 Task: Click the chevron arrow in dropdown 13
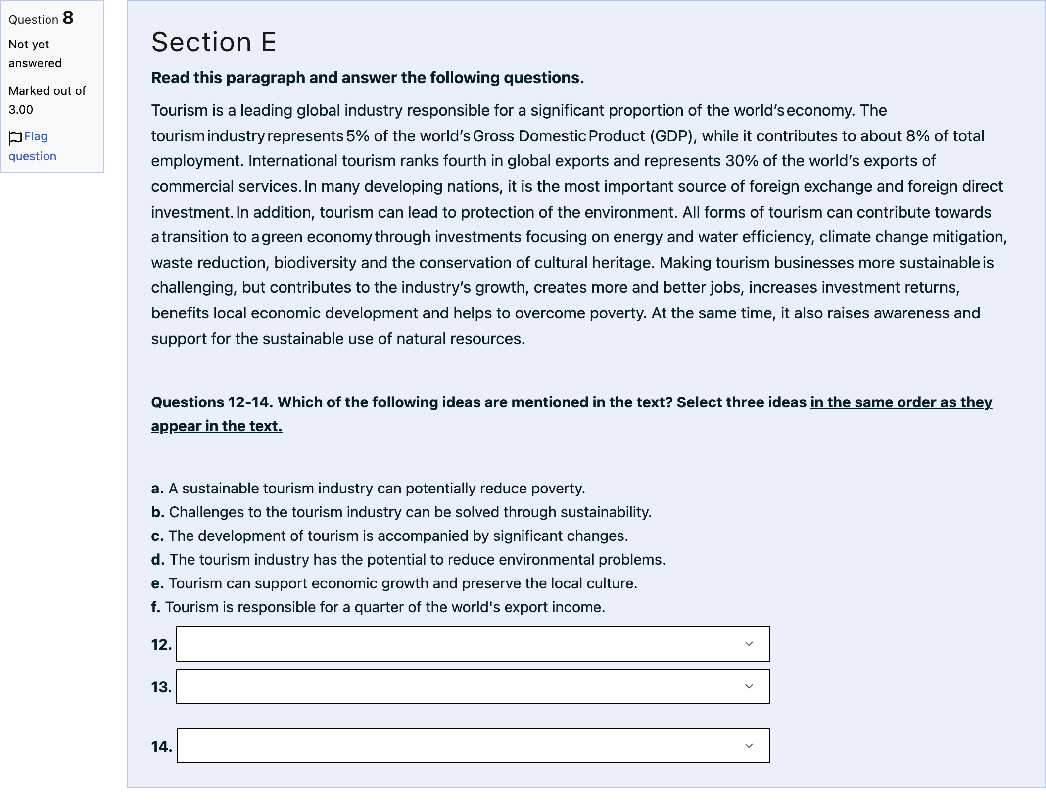click(749, 686)
